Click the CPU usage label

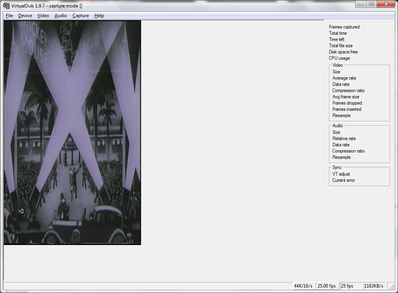(x=339, y=58)
